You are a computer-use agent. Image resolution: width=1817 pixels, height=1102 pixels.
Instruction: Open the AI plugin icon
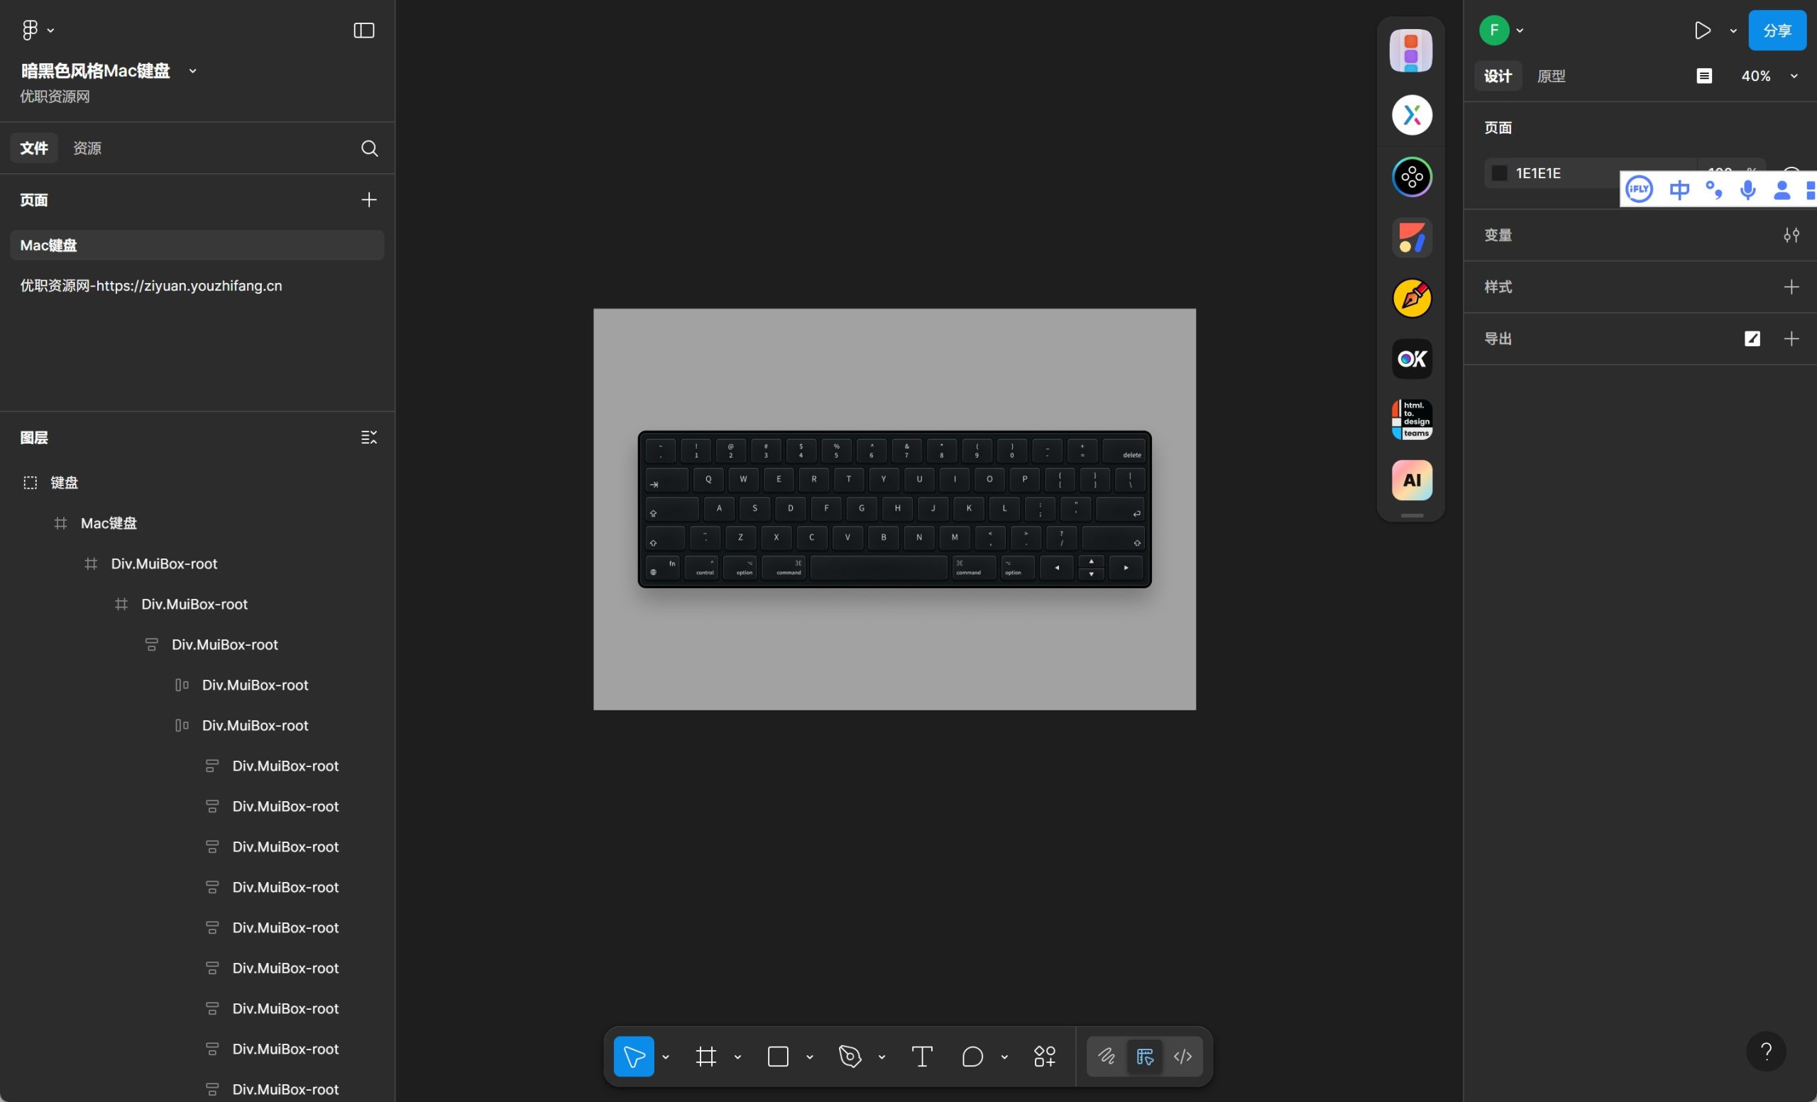coord(1412,480)
